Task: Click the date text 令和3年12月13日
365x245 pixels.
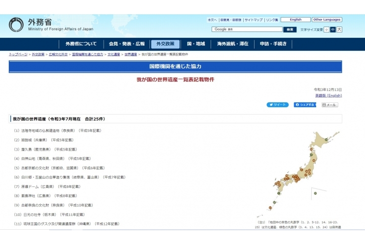Action: coord(328,90)
